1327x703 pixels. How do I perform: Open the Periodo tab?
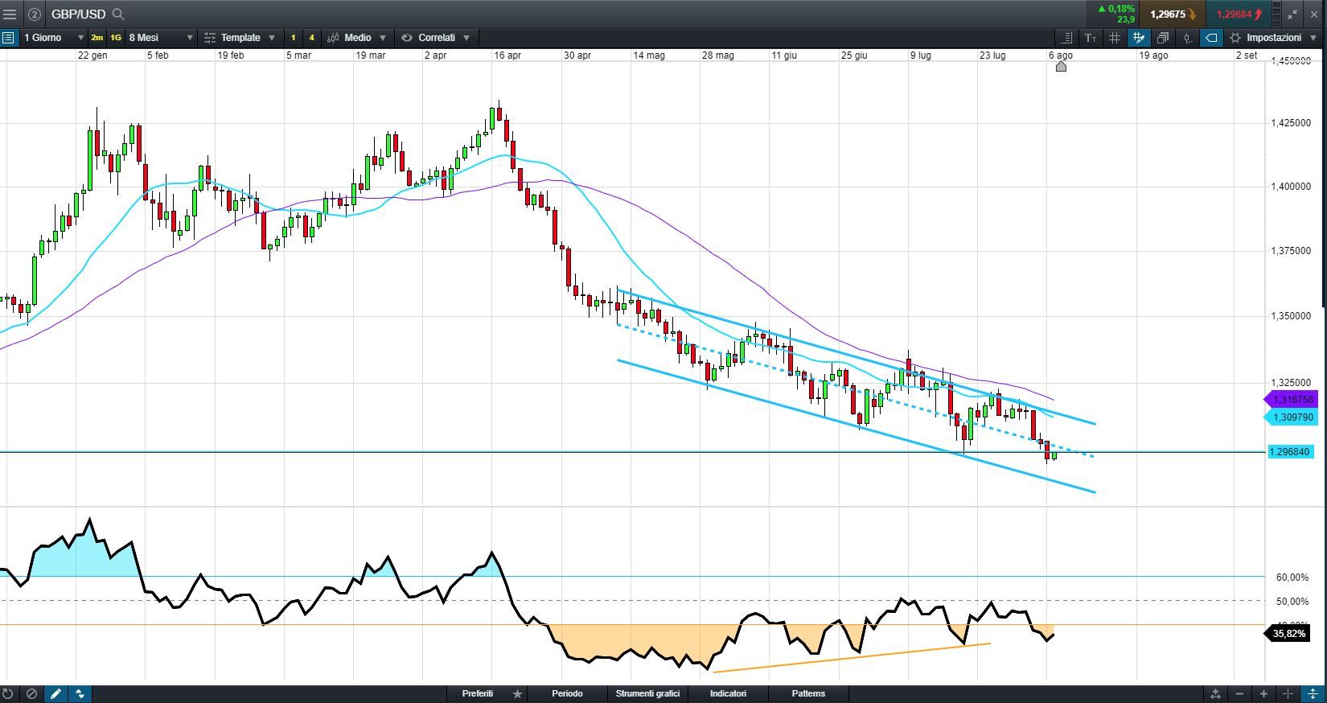pos(567,693)
